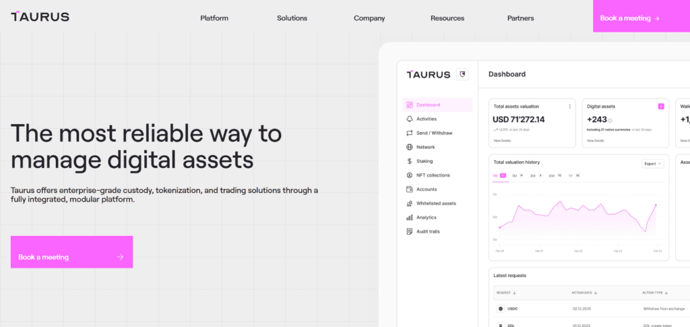Open the Solutions menu

(x=292, y=18)
